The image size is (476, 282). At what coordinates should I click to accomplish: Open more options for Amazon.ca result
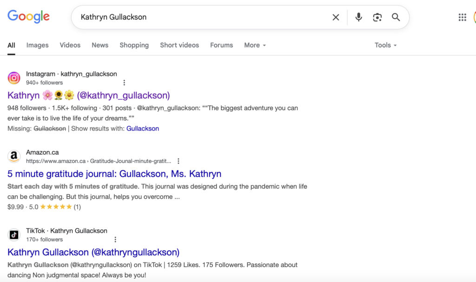[178, 161]
